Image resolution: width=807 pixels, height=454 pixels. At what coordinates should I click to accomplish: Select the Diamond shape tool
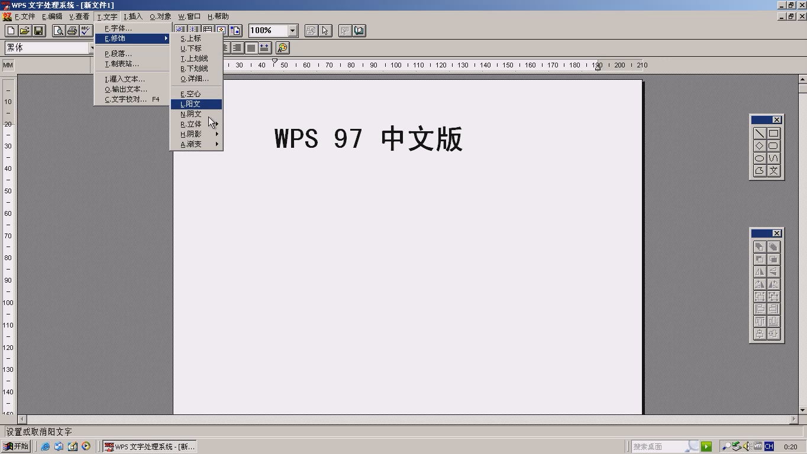click(760, 146)
